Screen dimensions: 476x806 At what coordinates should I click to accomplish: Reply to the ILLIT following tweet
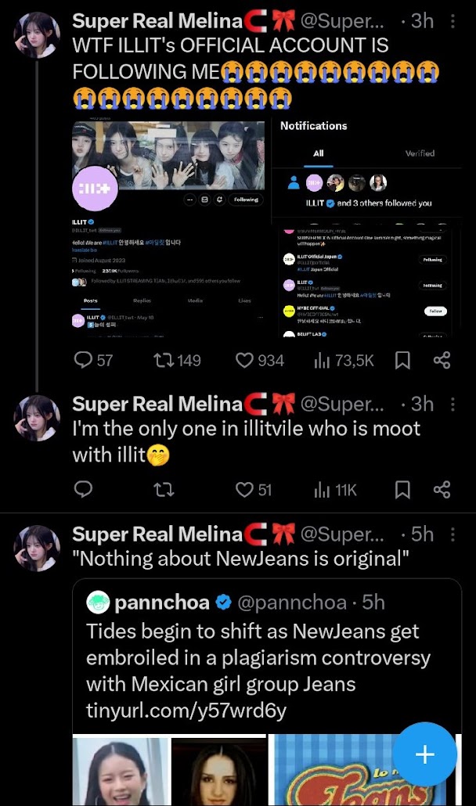click(x=83, y=360)
